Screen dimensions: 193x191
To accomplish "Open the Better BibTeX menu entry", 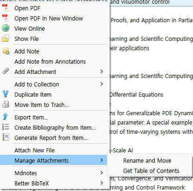I will click(x=55, y=184).
